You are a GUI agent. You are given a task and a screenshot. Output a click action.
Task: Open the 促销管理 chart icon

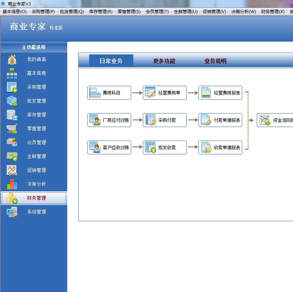12,170
